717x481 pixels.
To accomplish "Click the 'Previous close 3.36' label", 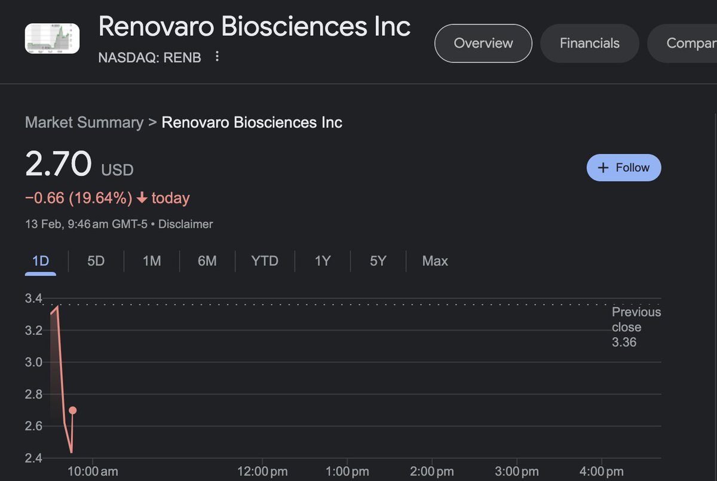I will pyautogui.click(x=636, y=327).
